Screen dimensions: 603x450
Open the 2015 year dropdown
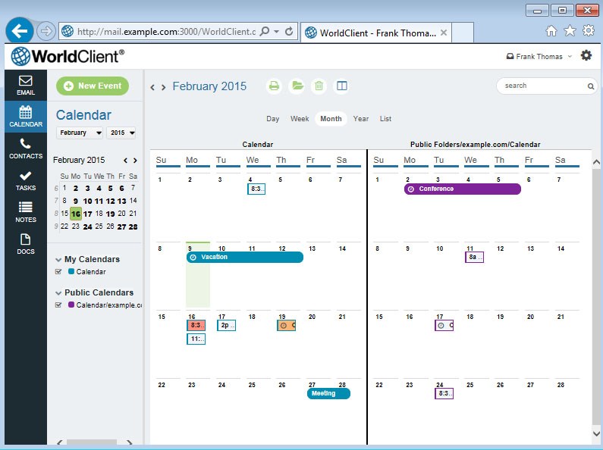coord(121,133)
